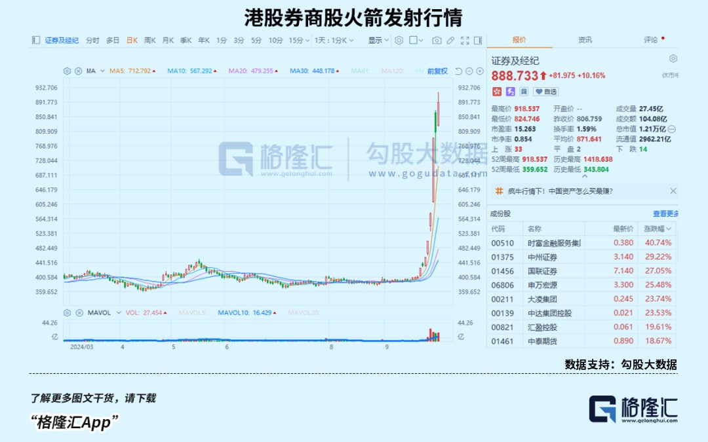Collapse the quote details with up chevron
The width and height of the screenshot is (708, 442).
[x=585, y=177]
